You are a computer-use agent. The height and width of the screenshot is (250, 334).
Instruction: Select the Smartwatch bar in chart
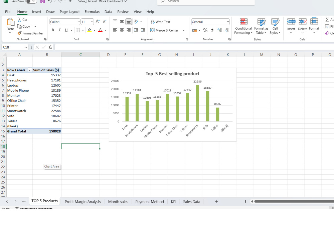(x=197, y=103)
